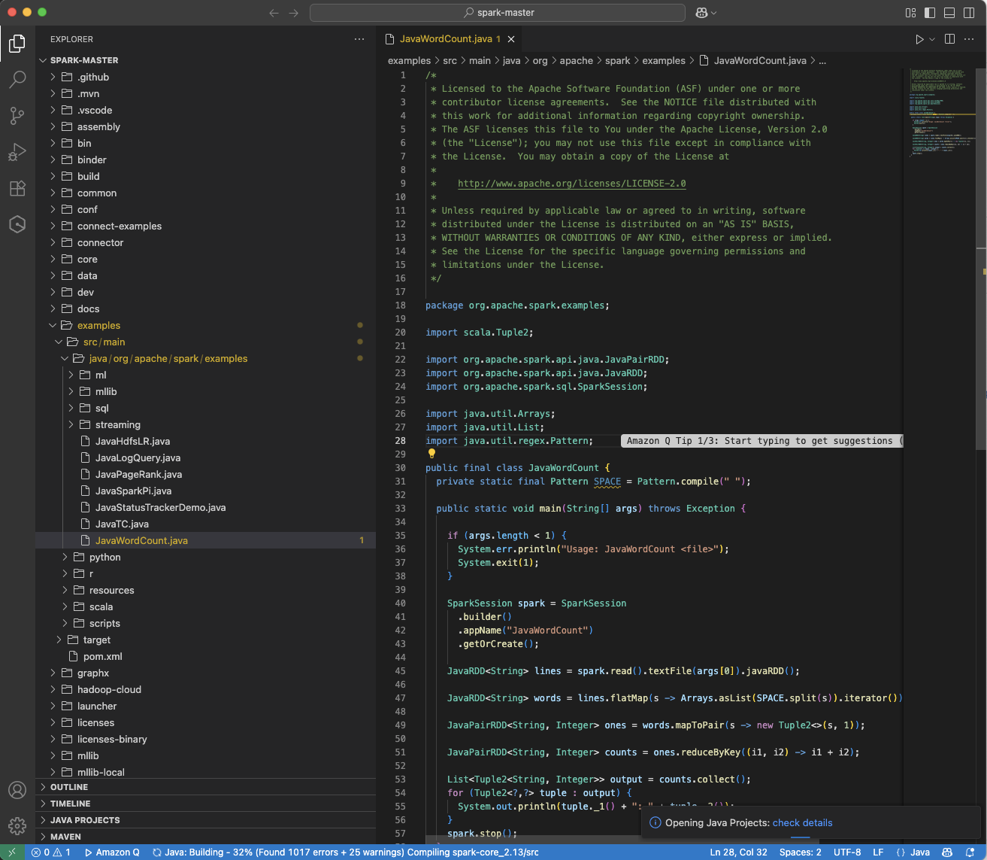
Task: Toggle the primary sidebar layout button
Action: [930, 13]
